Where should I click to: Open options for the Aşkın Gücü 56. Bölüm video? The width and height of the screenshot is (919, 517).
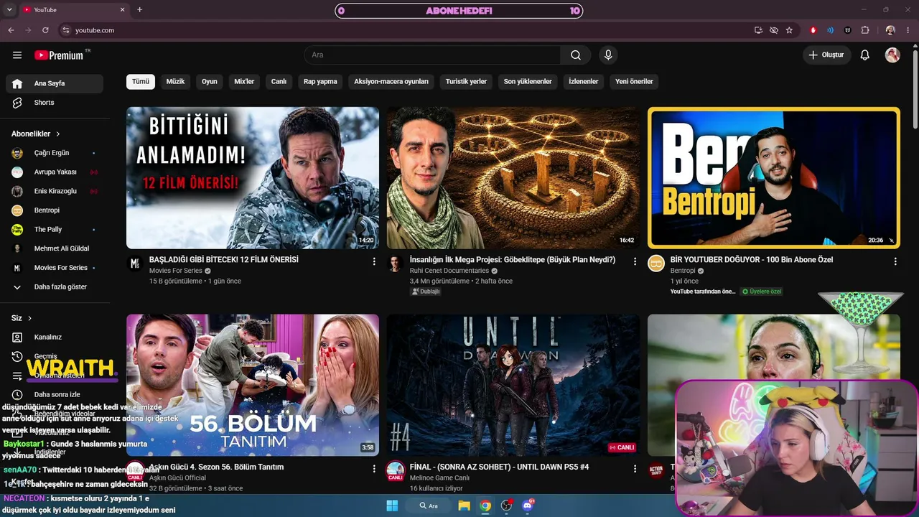pyautogui.click(x=374, y=468)
